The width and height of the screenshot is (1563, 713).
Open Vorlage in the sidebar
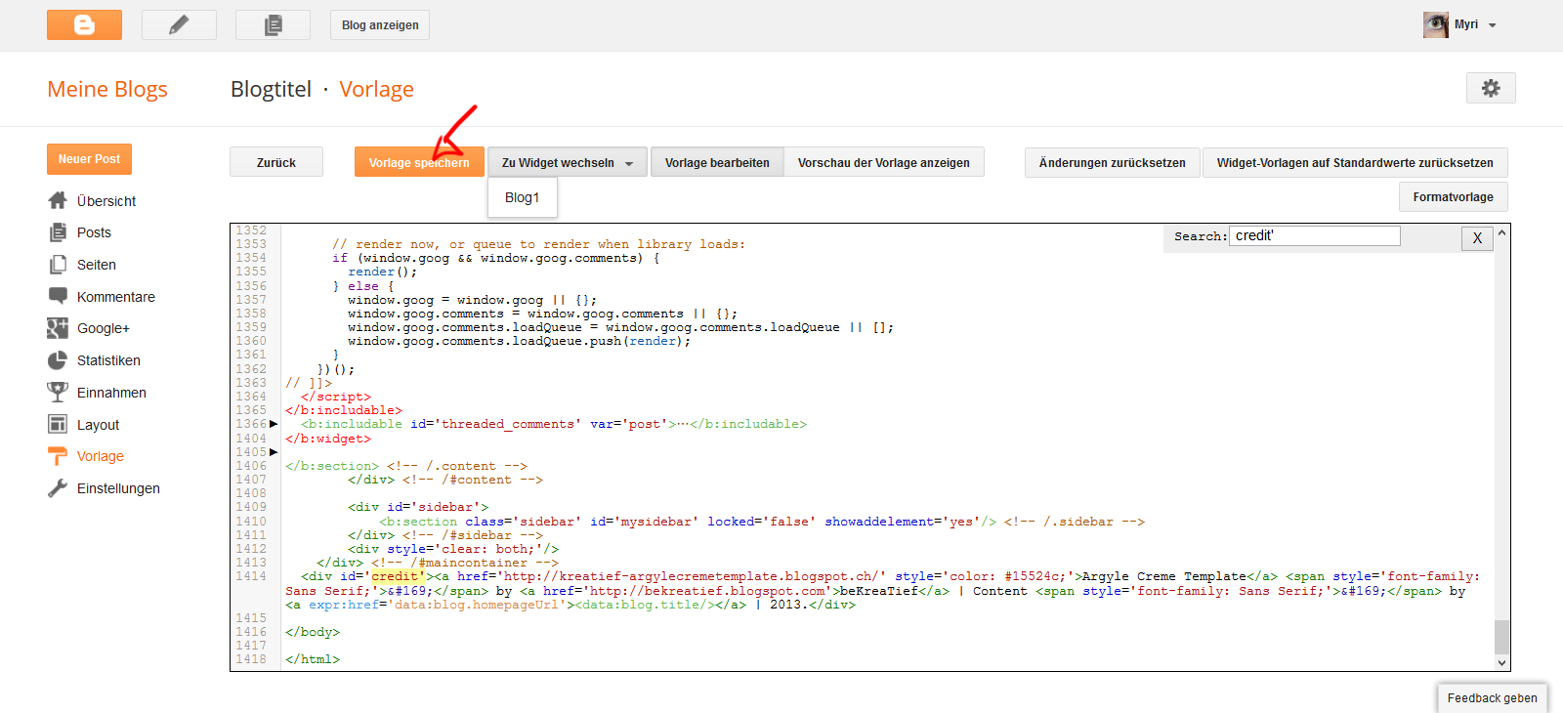[101, 456]
